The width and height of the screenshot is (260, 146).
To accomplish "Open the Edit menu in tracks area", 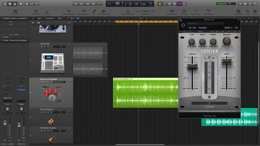I will click(39, 18).
